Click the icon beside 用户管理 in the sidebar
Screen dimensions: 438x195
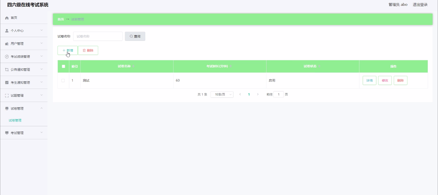tap(7, 44)
